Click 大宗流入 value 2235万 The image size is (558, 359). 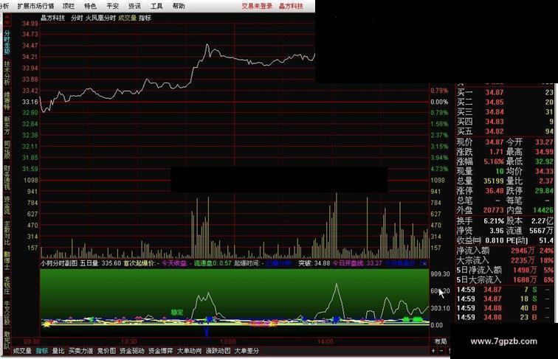[523, 260]
